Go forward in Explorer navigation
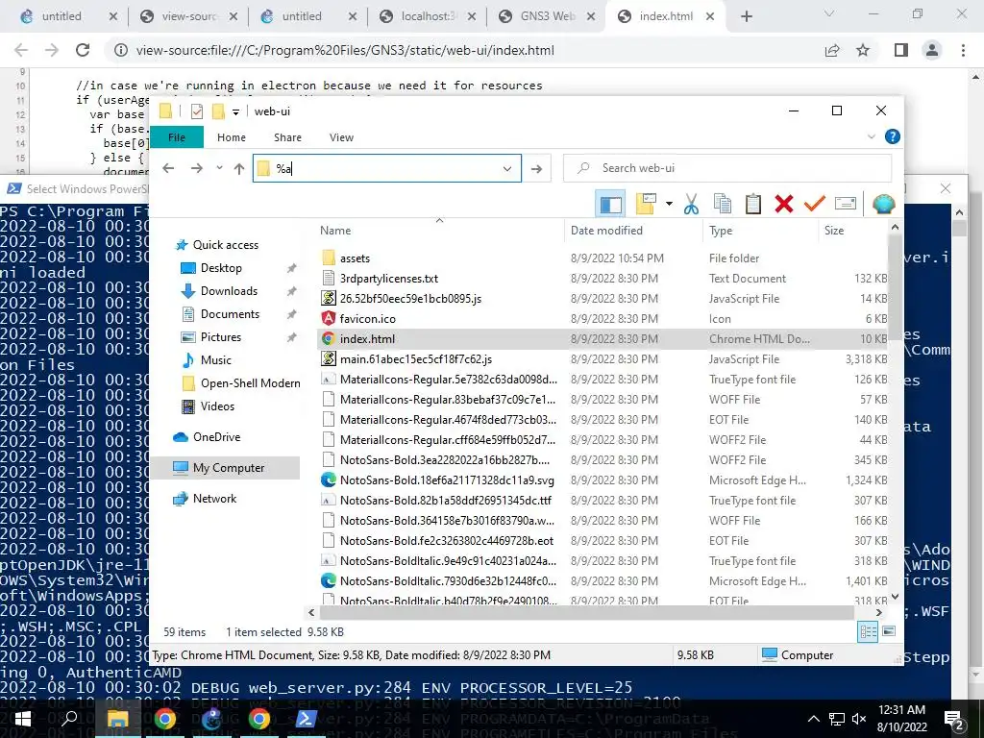 [x=196, y=168]
